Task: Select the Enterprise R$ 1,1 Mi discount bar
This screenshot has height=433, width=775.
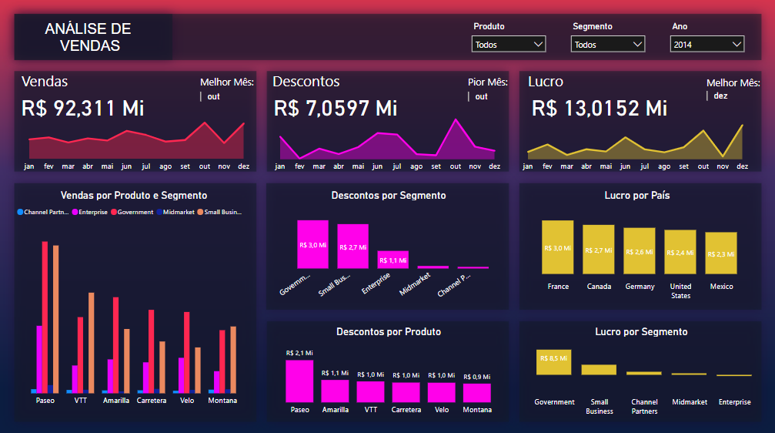Action: click(393, 260)
